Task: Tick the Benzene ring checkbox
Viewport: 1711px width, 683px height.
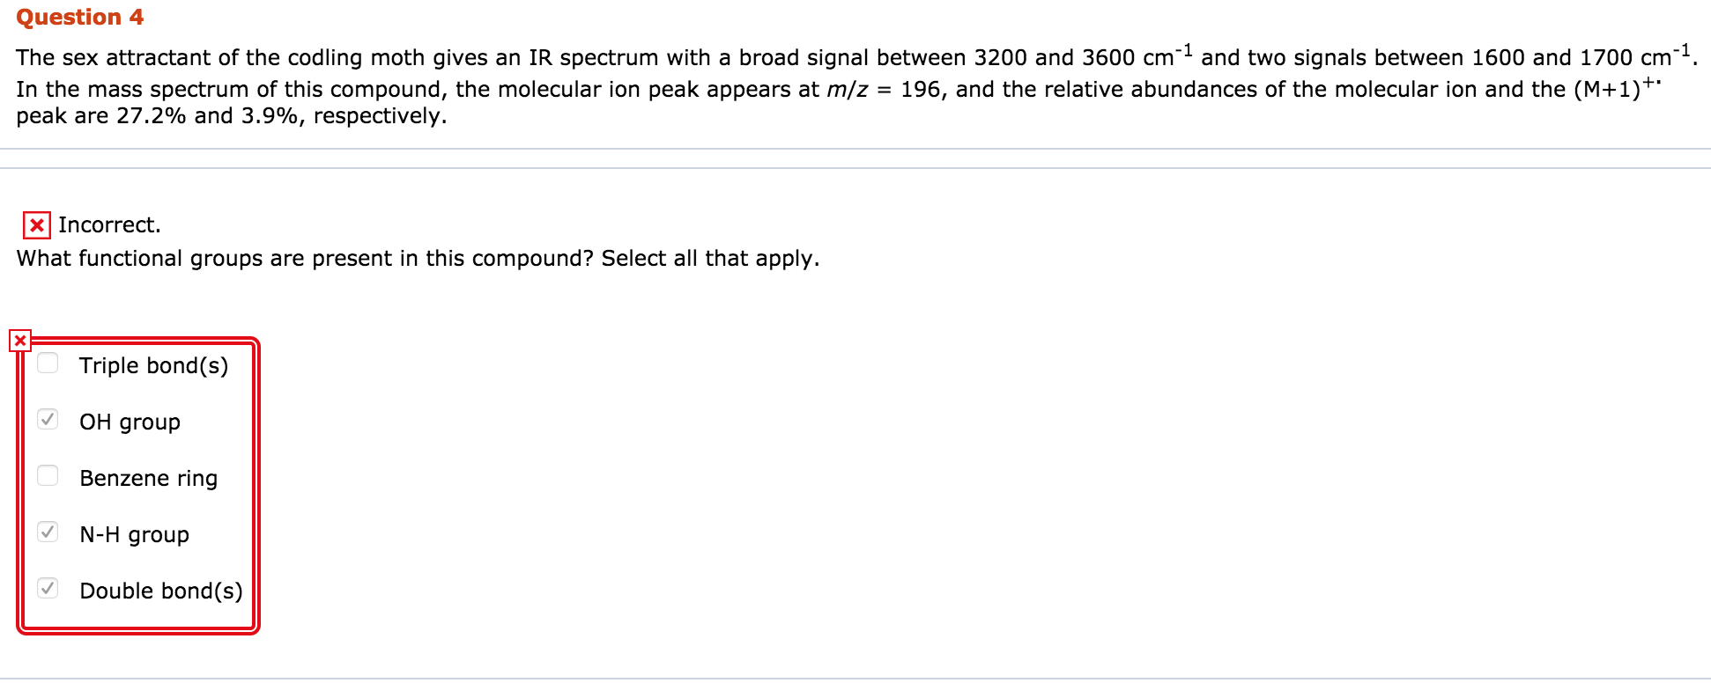Action: (48, 475)
